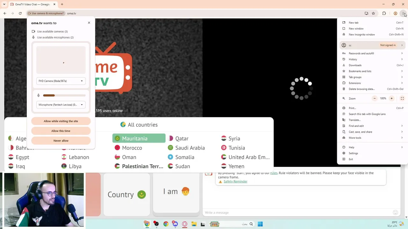Enter full screen from the Zoom row

coord(402,99)
